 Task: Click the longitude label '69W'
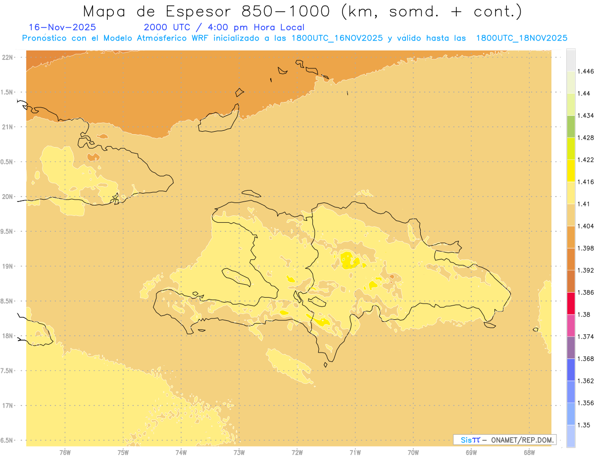(x=471, y=452)
